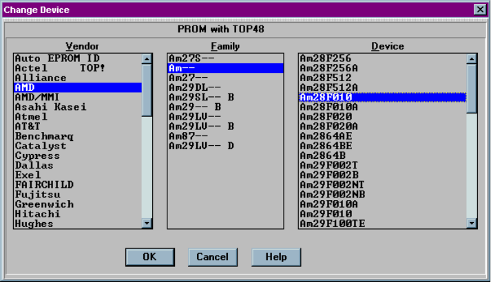Image resolution: width=491 pixels, height=282 pixels.
Task: Open Help for Change Device
Action: (276, 257)
